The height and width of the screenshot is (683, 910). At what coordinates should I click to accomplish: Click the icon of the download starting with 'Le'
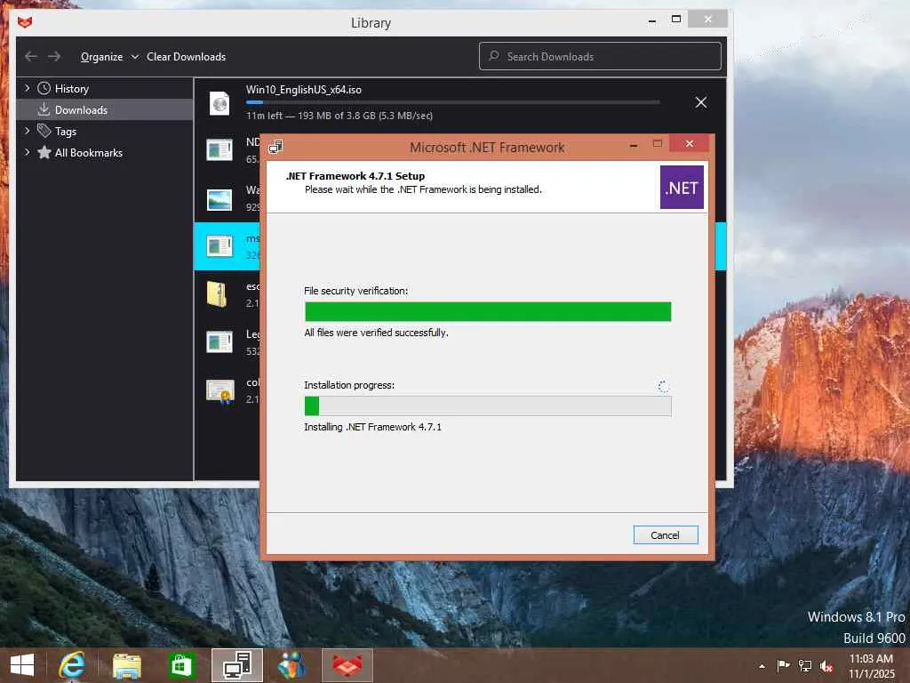click(220, 342)
